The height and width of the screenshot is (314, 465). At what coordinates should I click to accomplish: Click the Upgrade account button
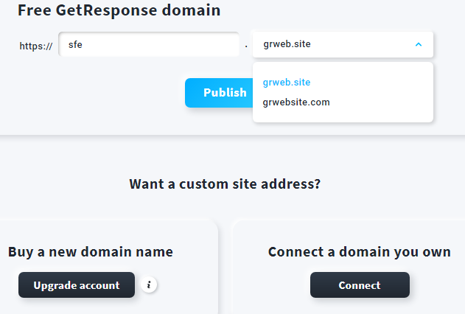77,285
